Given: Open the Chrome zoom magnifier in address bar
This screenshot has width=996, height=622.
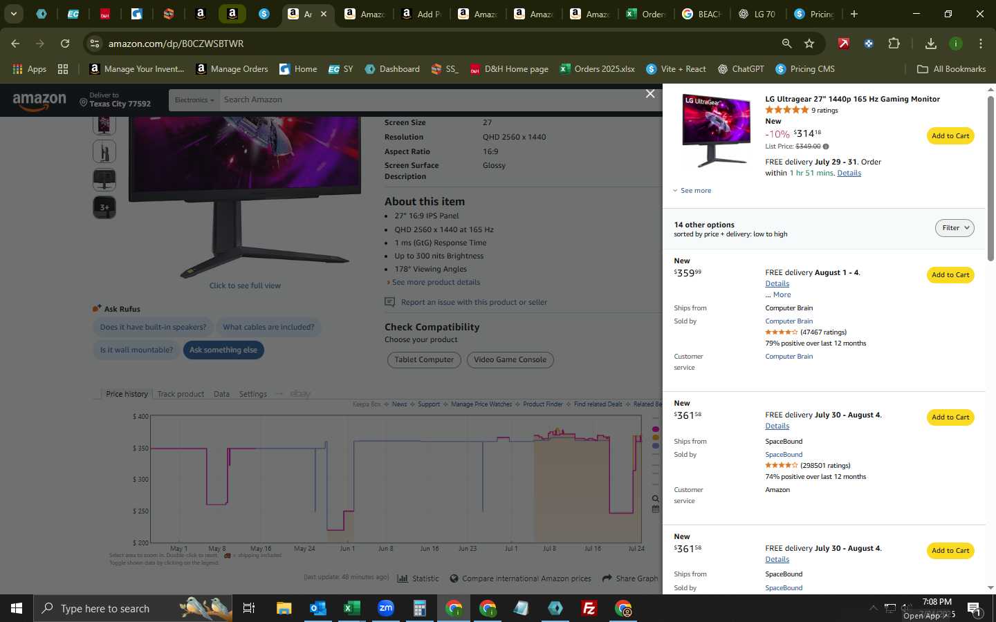Looking at the screenshot, I should (x=786, y=44).
